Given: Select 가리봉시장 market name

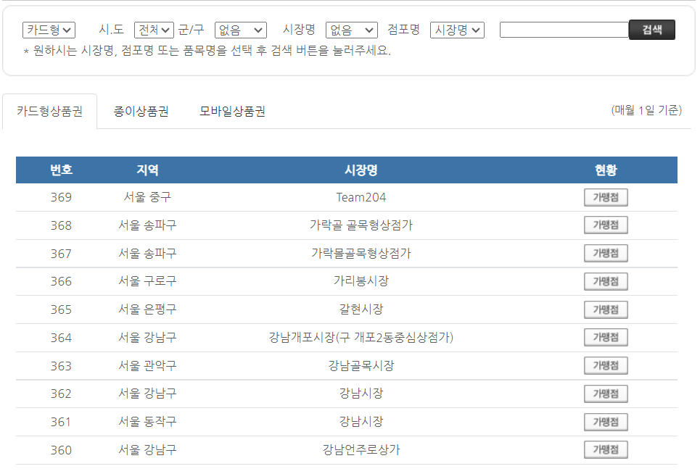Looking at the screenshot, I should 361,281.
